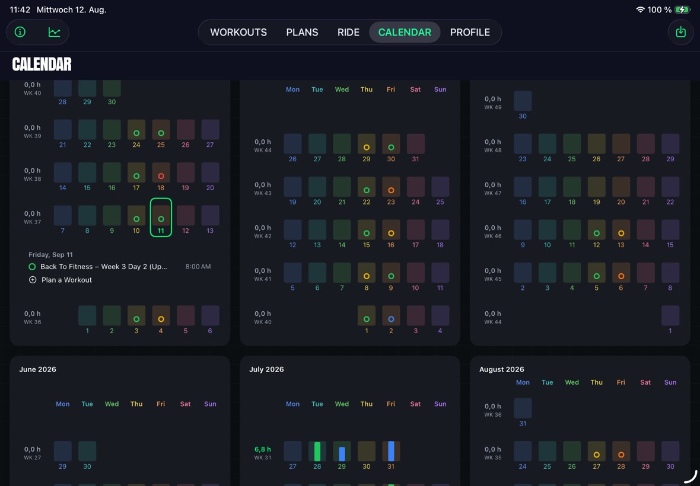
Task: Switch to the WORKOUTS tab
Action: click(x=238, y=32)
